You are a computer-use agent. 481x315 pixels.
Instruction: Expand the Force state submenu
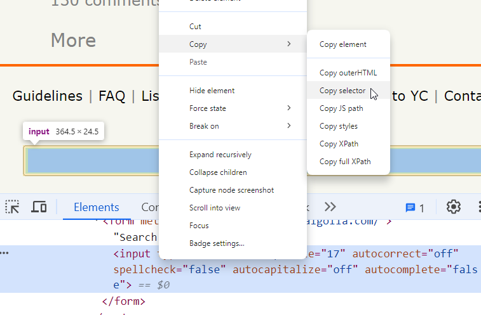coord(289,108)
